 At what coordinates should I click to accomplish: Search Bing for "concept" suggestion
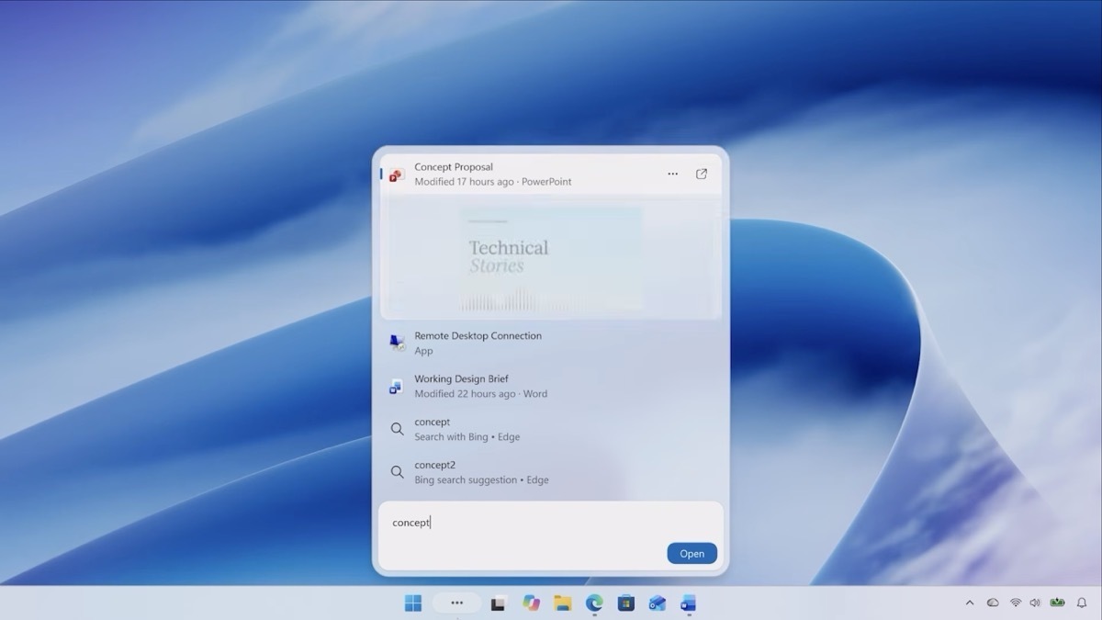coord(550,429)
